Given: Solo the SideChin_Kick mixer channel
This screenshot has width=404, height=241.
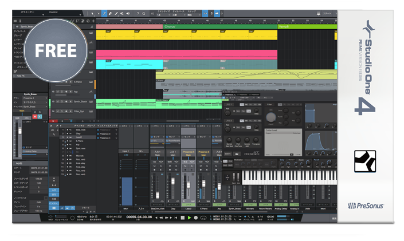Looking at the screenshot, I should pos(161,166).
